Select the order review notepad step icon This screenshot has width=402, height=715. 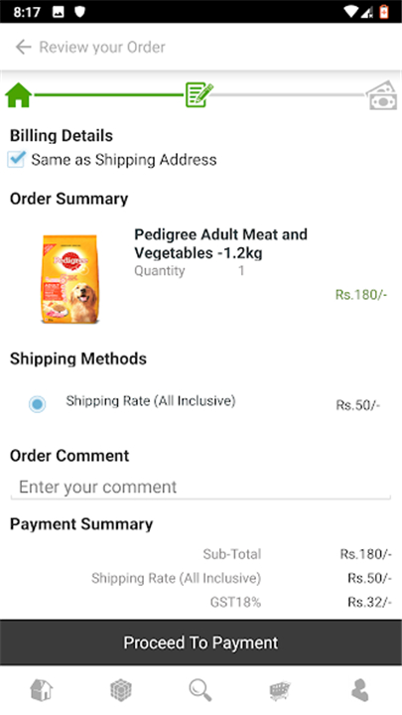(199, 95)
